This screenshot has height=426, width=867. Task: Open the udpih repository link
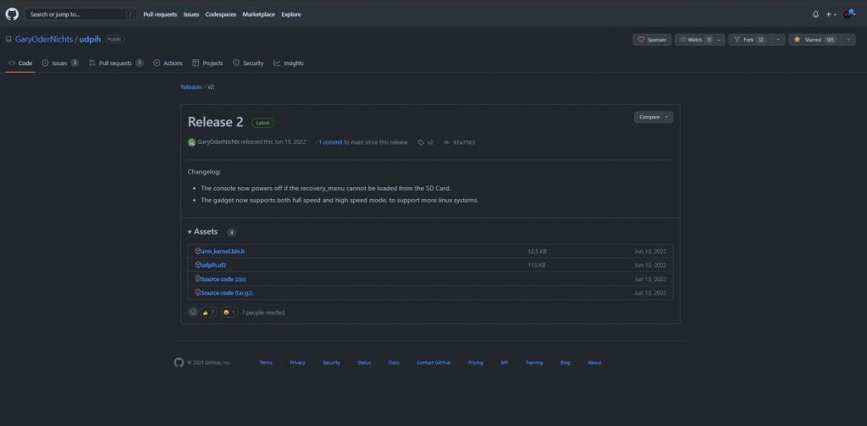click(90, 39)
